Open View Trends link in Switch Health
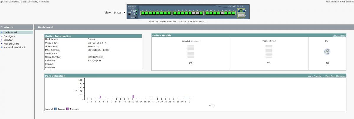354x119 pixels. [339, 36]
